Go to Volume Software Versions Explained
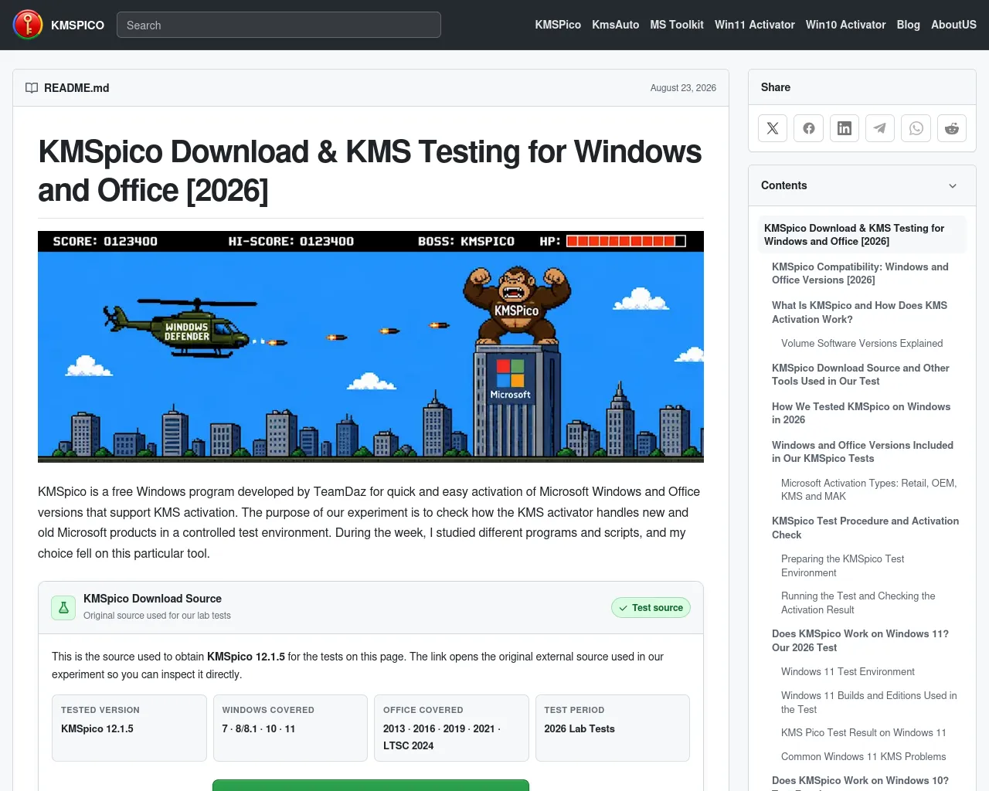The image size is (989, 791). click(x=862, y=344)
